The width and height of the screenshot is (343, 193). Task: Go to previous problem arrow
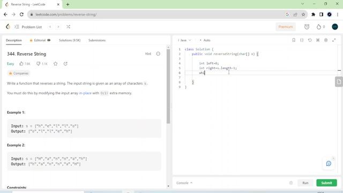tap(50, 27)
